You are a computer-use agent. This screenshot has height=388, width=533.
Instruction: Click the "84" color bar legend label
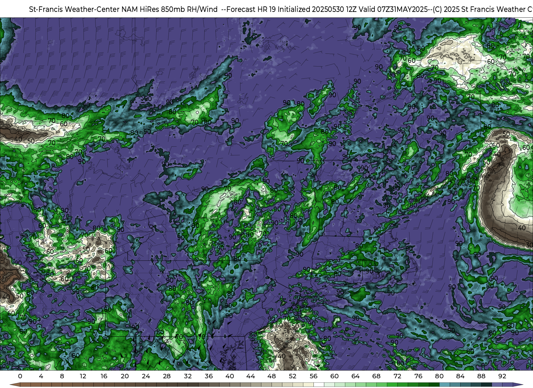[x=460, y=376]
